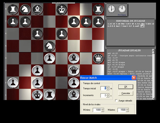
Task: Click the Cancelar button
Action: coord(126,93)
